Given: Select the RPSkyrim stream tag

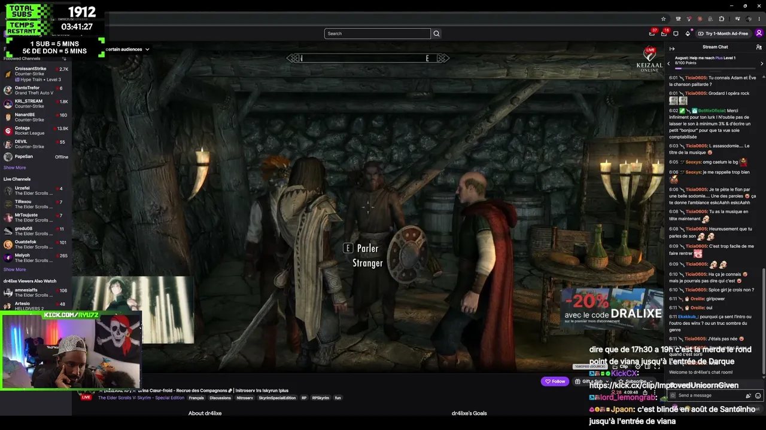Looking at the screenshot, I should (320, 398).
